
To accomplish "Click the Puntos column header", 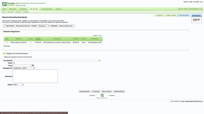I will point(31,39).
